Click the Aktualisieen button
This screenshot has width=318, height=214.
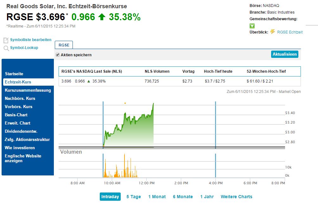tap(284, 54)
